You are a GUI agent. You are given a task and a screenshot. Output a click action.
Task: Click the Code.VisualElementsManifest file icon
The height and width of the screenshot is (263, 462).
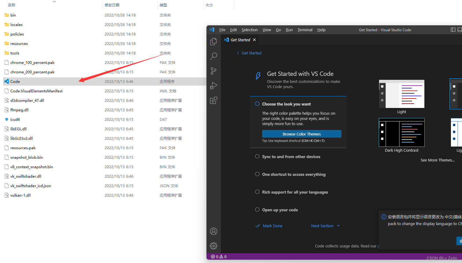pyautogui.click(x=7, y=91)
